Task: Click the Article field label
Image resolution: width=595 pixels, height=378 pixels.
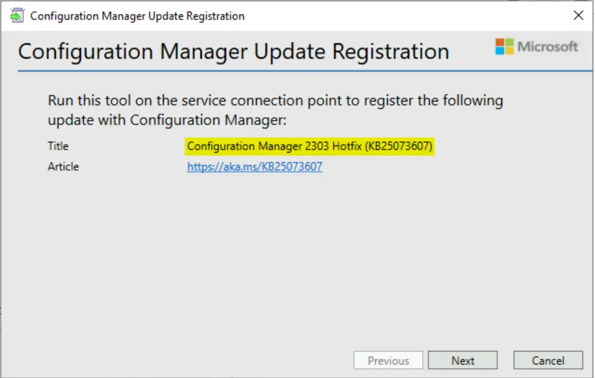Action: point(63,167)
